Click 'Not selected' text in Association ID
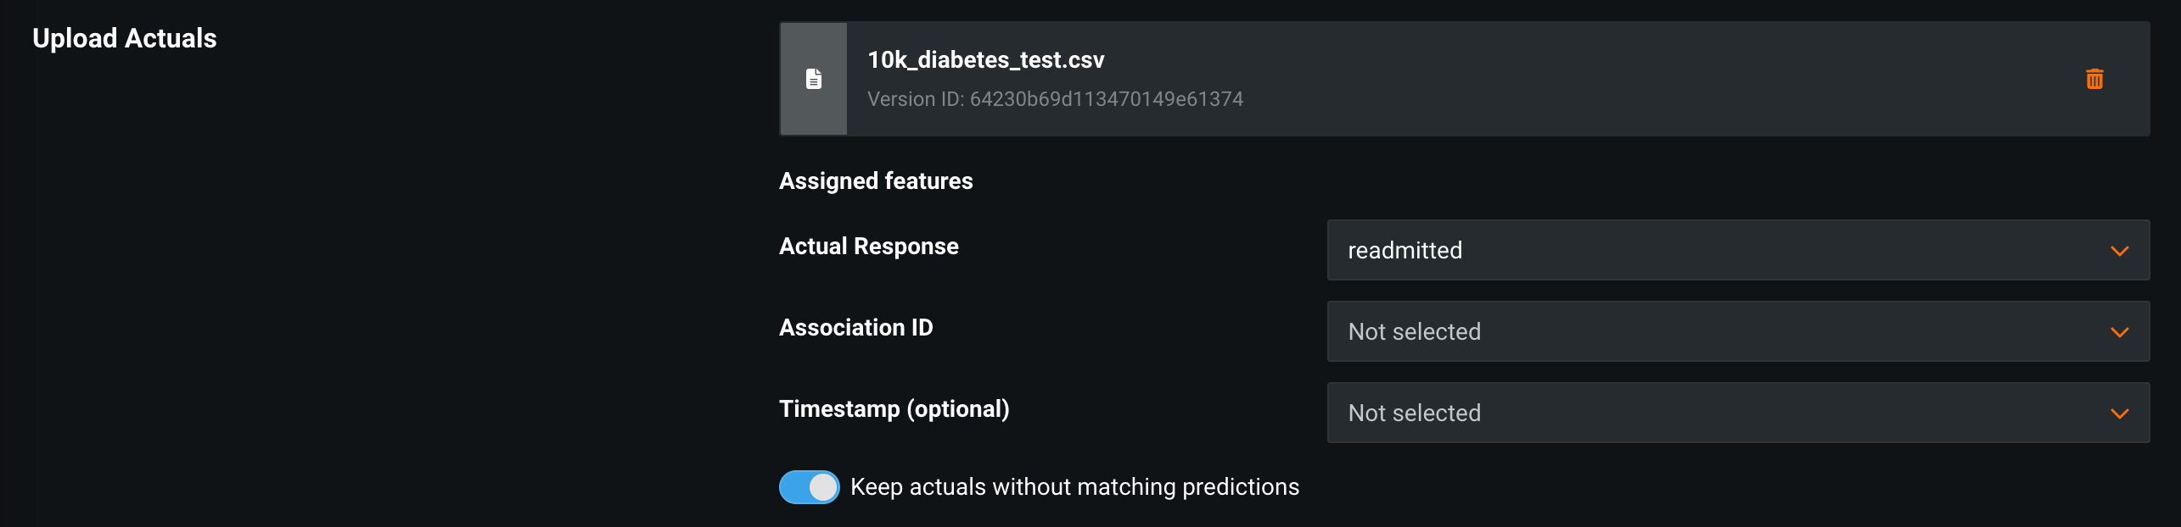This screenshot has height=527, width=2181. [x=1414, y=332]
